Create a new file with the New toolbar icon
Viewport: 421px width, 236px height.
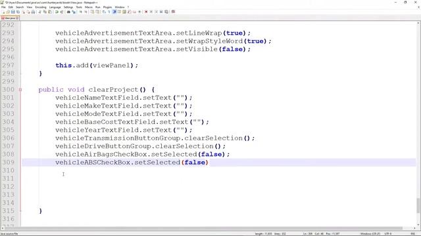coord(3,12)
